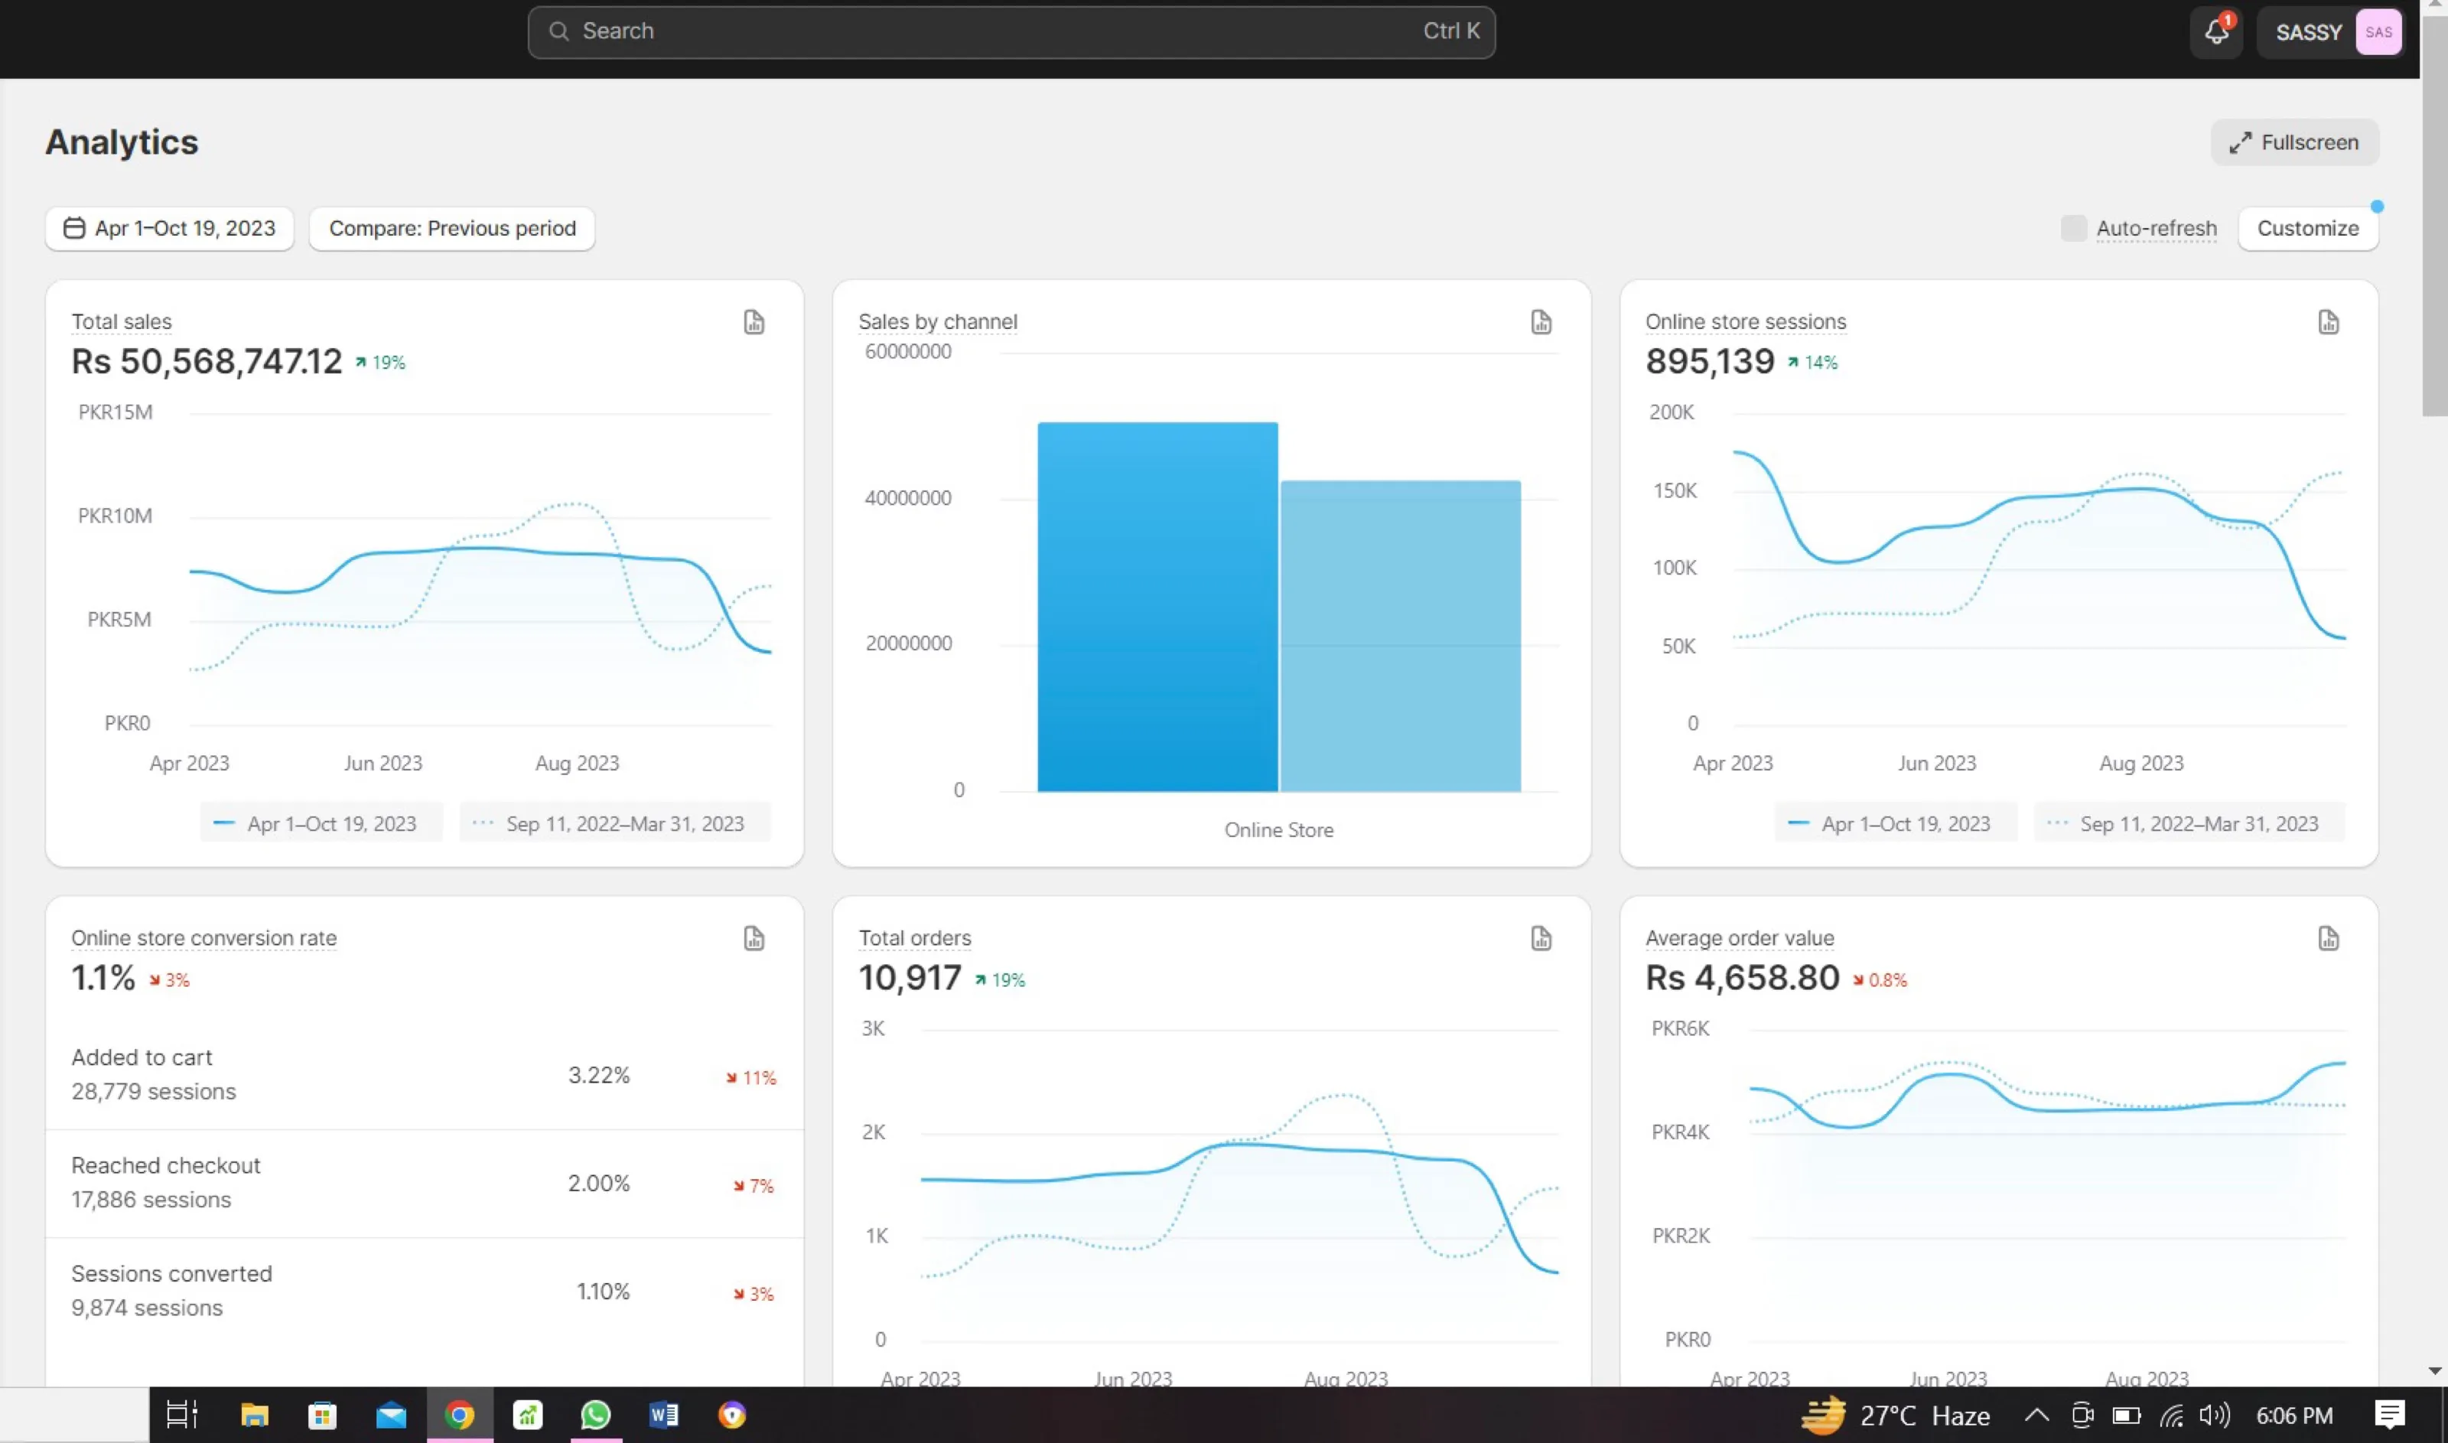Open the SAS account avatar
2448x1443 pixels.
click(x=2378, y=32)
